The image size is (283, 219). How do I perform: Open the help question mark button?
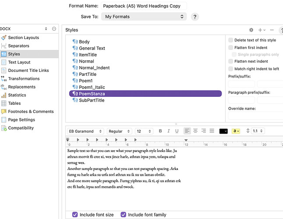pos(195,17)
